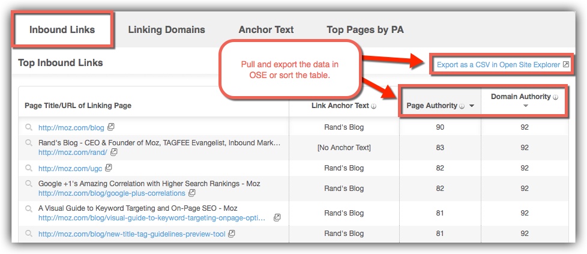Click magnifier icon beside moz.com/blog row
This screenshot has height=254, width=587.
point(29,127)
